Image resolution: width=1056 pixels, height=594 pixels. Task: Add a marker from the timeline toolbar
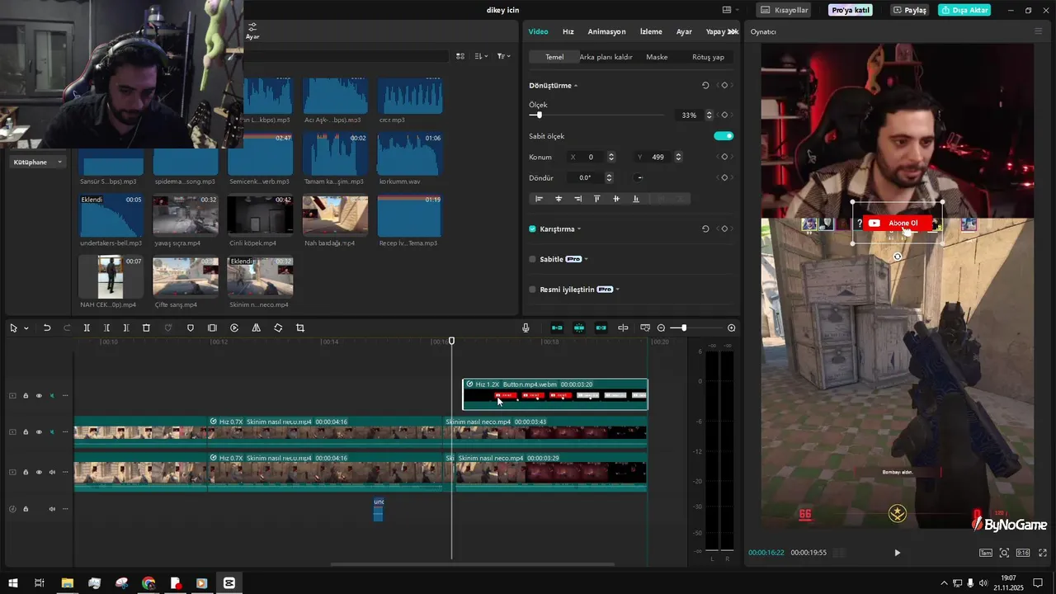[191, 328]
